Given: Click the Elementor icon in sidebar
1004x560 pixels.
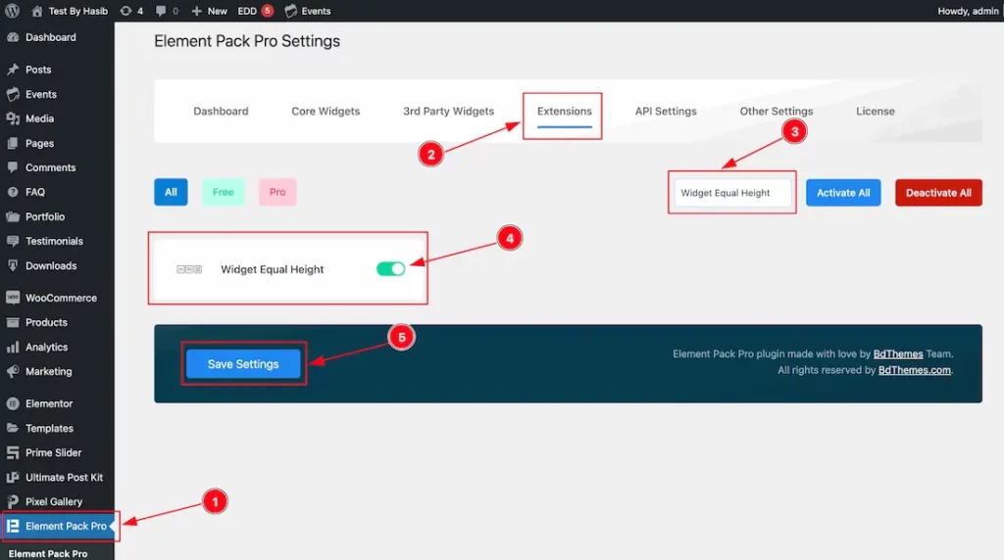Looking at the screenshot, I should point(13,403).
